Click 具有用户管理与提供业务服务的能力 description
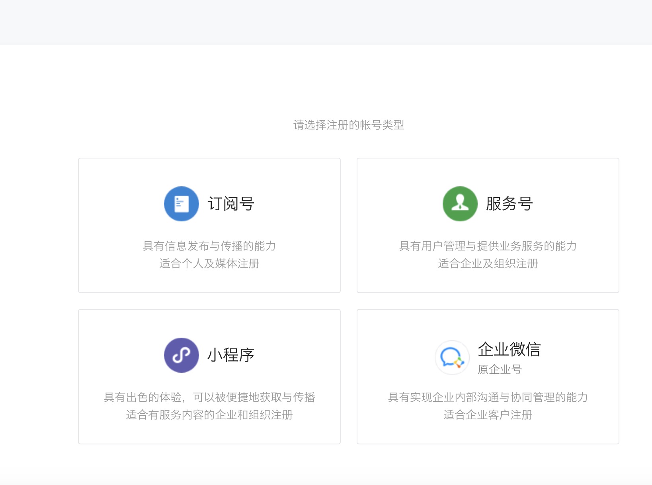 click(487, 246)
